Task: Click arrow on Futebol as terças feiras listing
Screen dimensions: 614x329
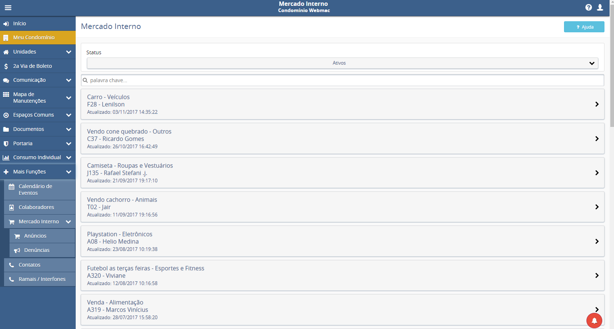Action: [x=597, y=275]
